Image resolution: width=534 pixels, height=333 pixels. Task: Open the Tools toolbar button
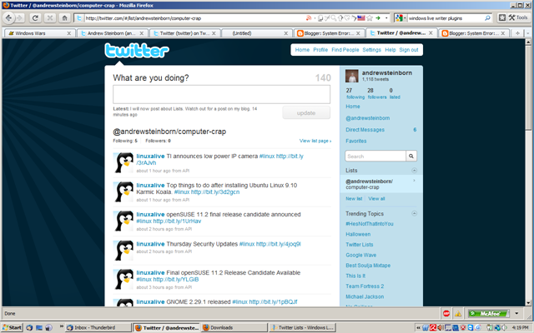(518, 17)
